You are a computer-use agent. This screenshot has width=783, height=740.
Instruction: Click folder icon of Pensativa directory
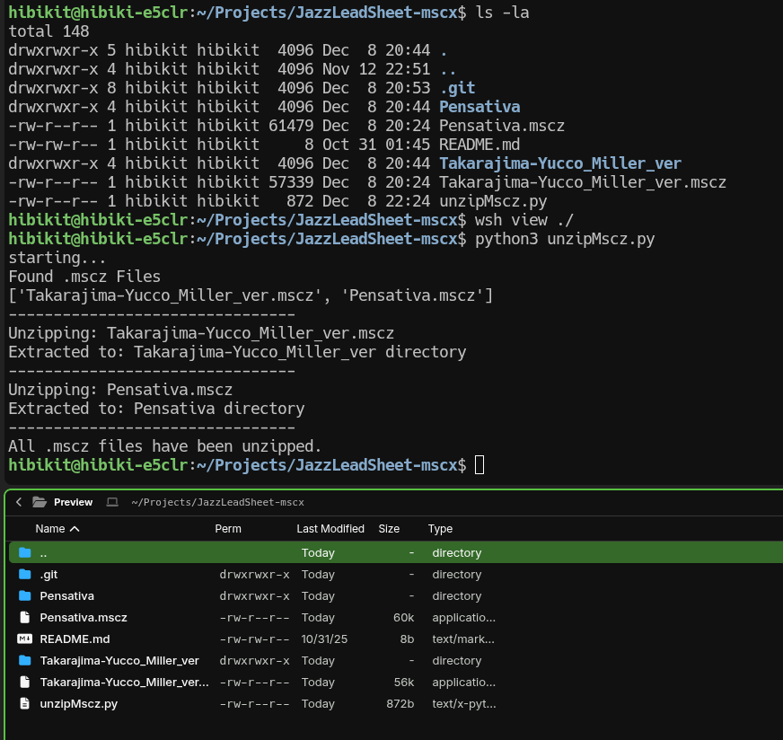(25, 595)
